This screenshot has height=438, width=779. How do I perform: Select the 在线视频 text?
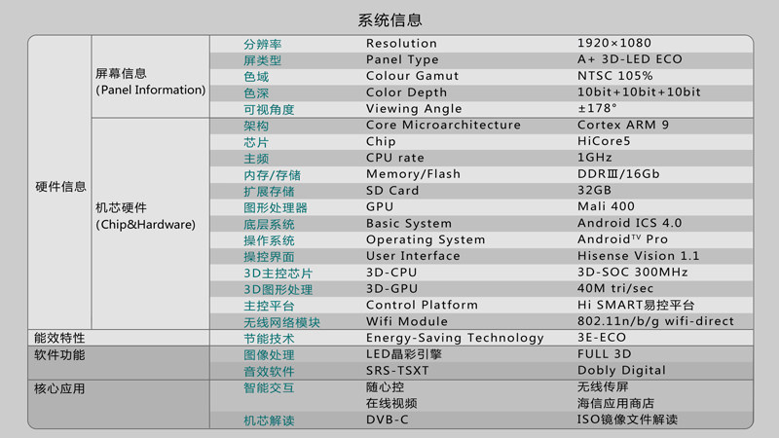point(391,404)
